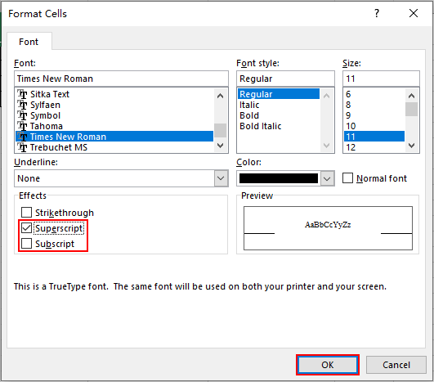Select Bold Italic font style
Image resolution: width=434 pixels, height=382 pixels.
pyautogui.click(x=261, y=126)
